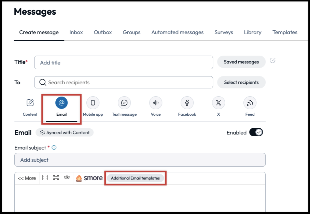Click the Additional Email templates button
The width and height of the screenshot is (310, 214).
click(x=135, y=177)
